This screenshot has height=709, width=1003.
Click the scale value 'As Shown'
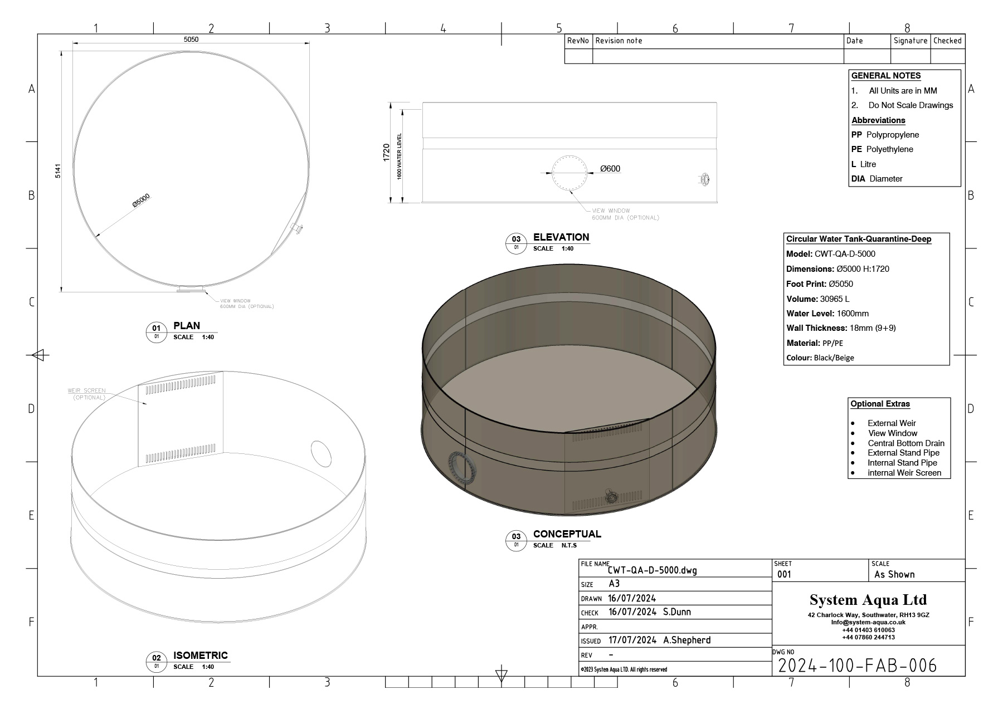(x=894, y=574)
